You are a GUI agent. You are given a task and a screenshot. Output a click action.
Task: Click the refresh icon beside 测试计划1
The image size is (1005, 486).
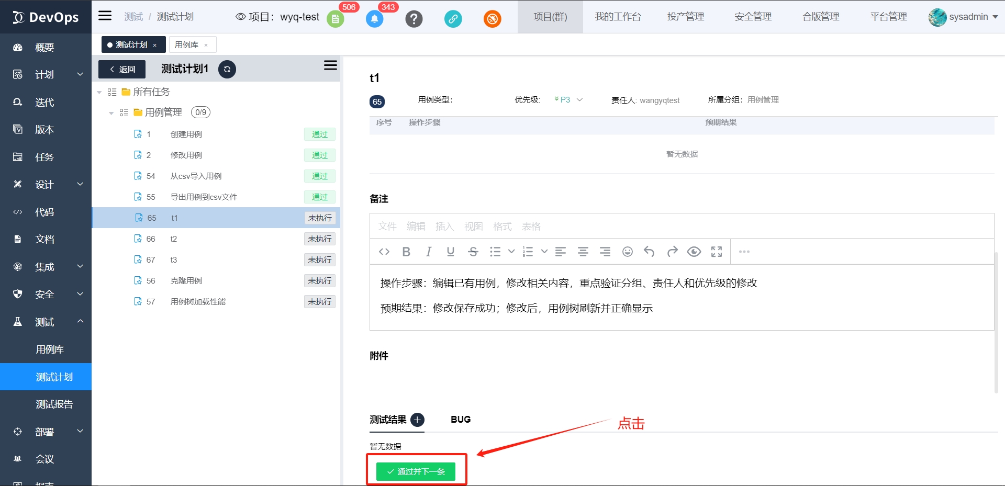click(x=227, y=69)
